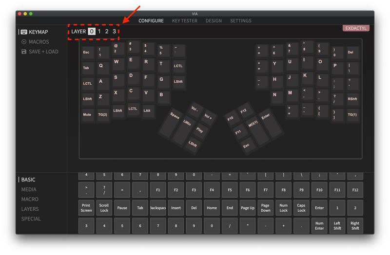Open the MEDIA keycode category

[x=29, y=189]
